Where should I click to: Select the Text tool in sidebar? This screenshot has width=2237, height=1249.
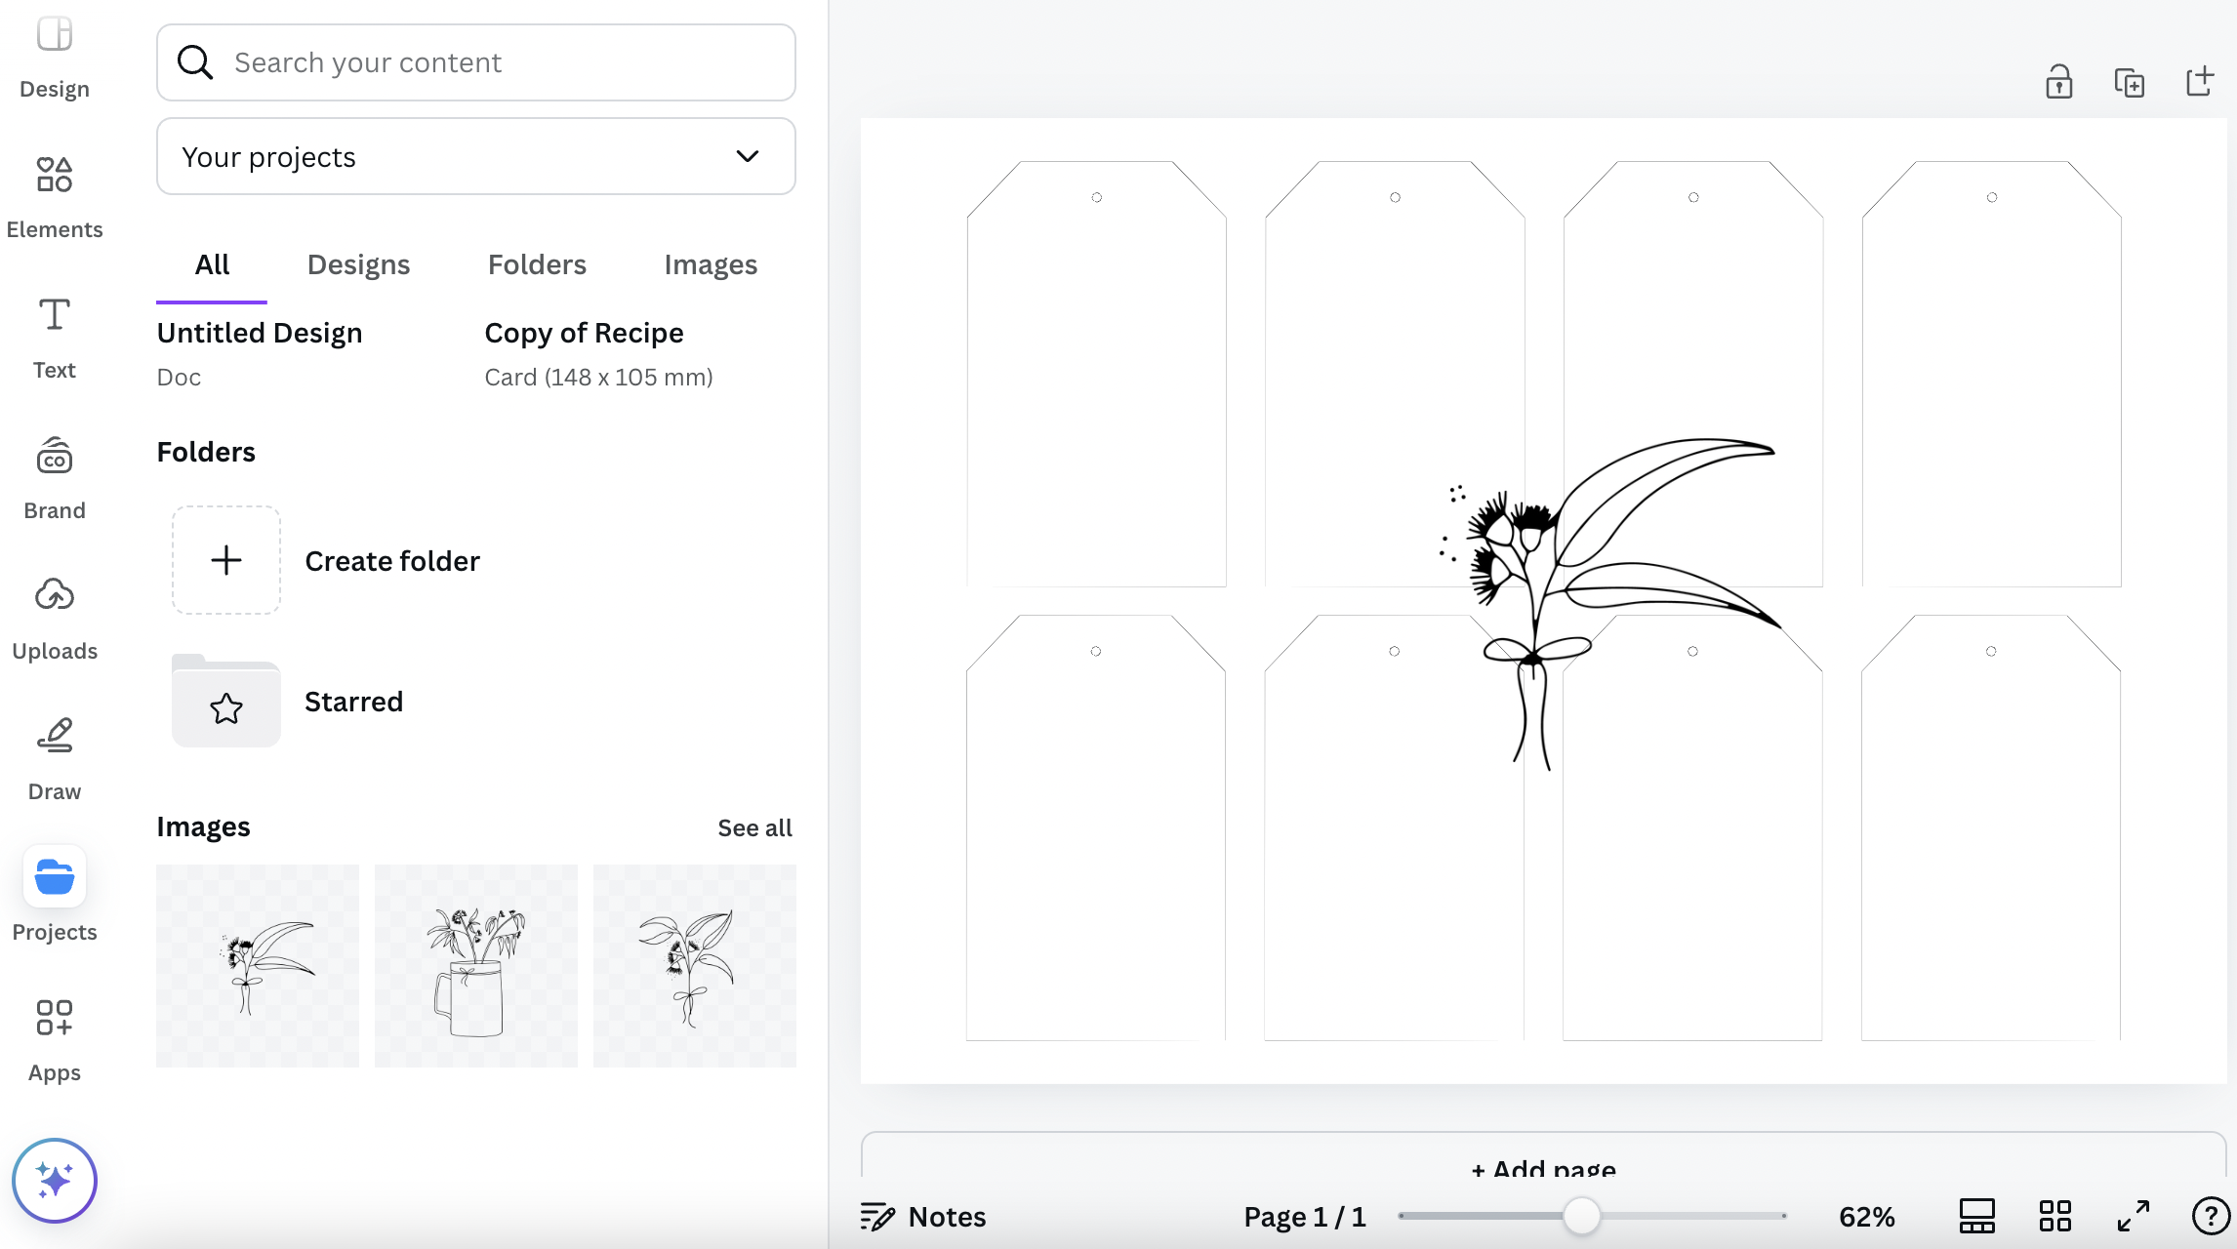55,337
